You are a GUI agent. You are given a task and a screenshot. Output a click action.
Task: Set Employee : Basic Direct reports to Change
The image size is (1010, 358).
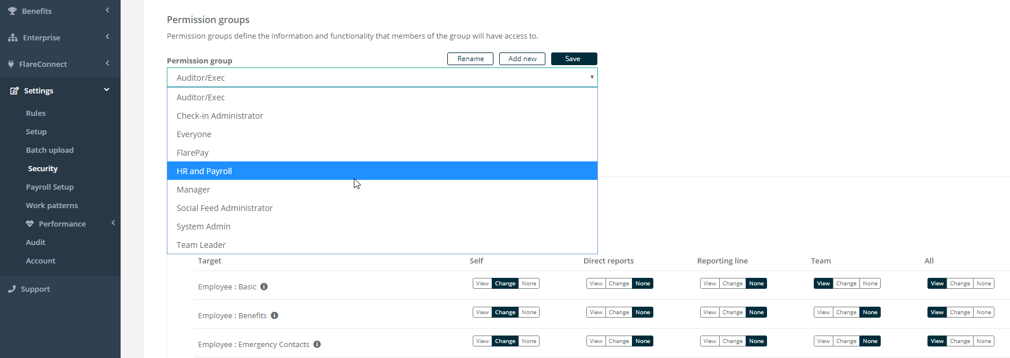point(619,284)
